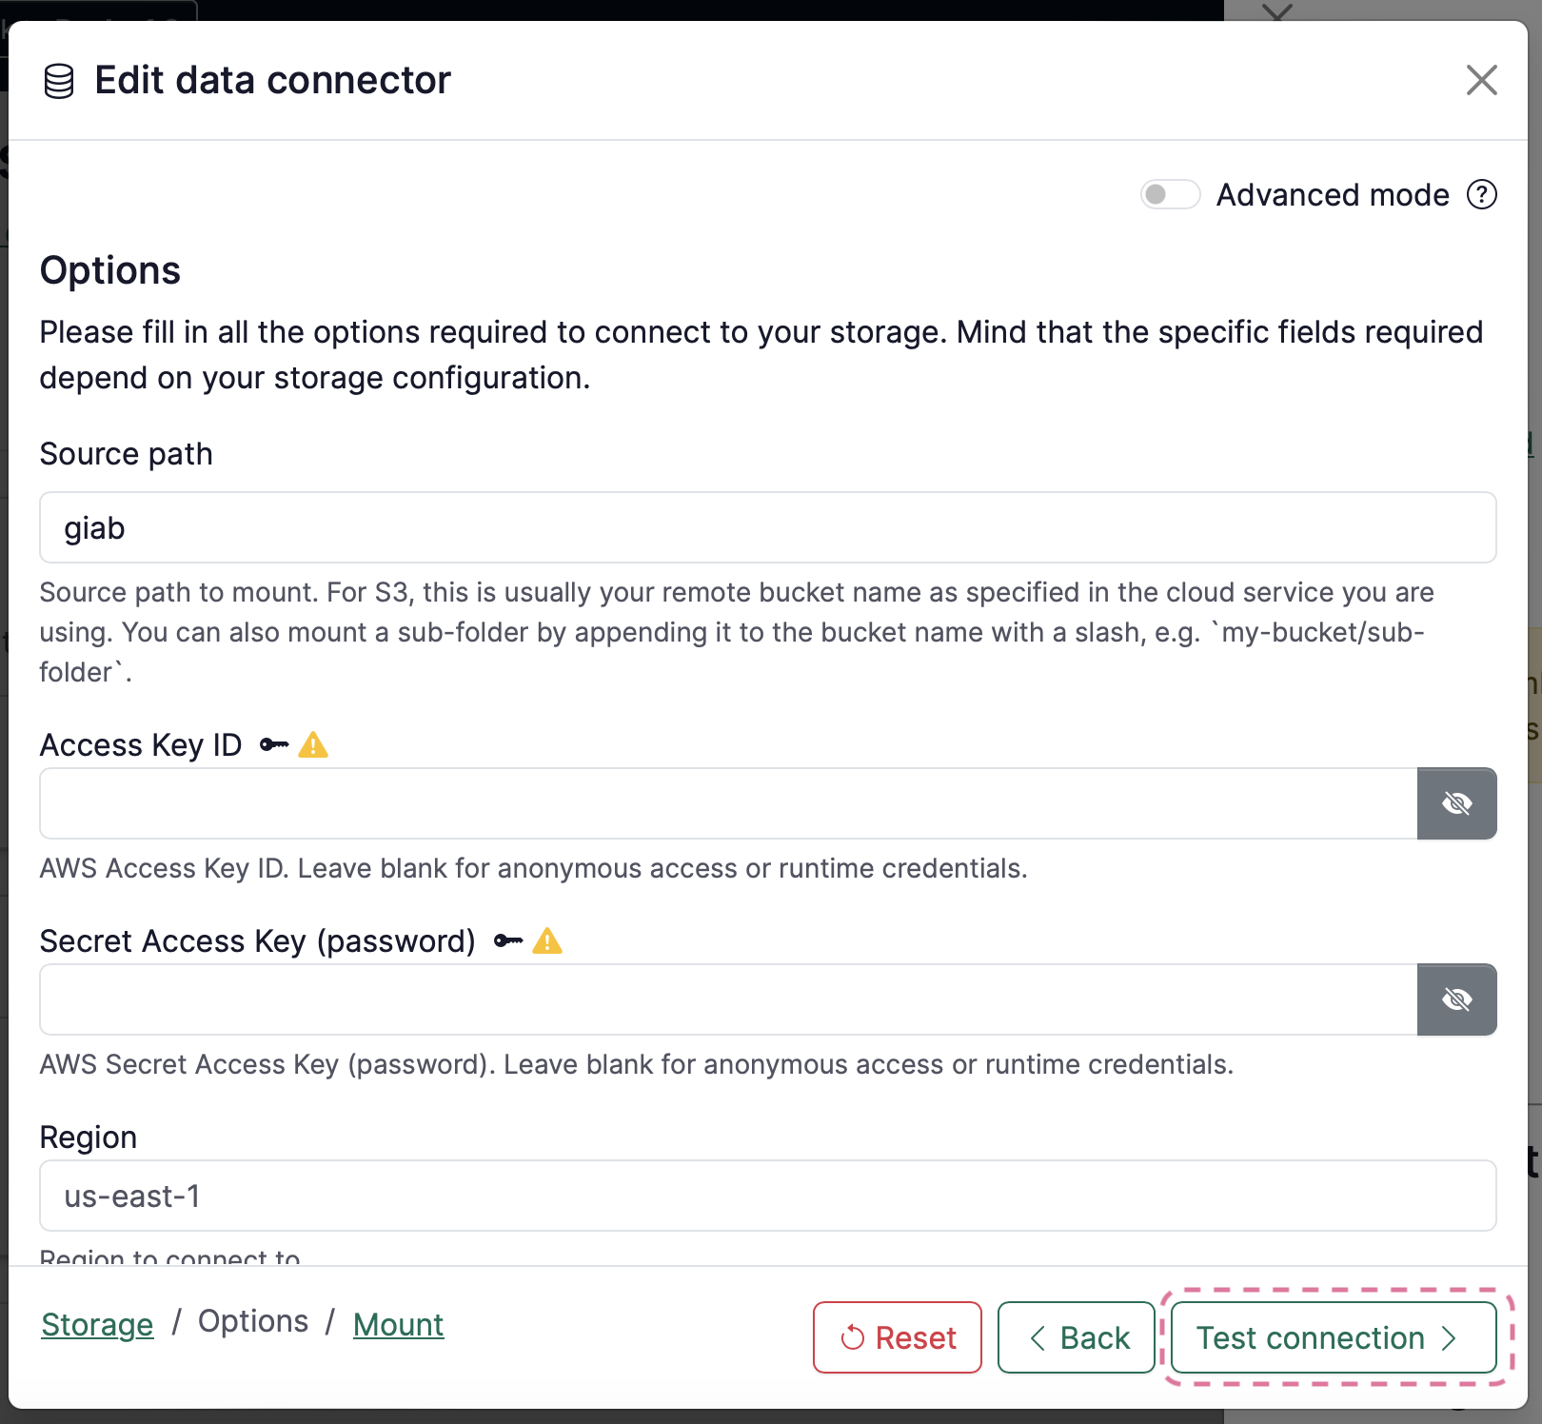Focus the Access Key ID input field
This screenshot has width=1542, height=1424.
point(728,803)
